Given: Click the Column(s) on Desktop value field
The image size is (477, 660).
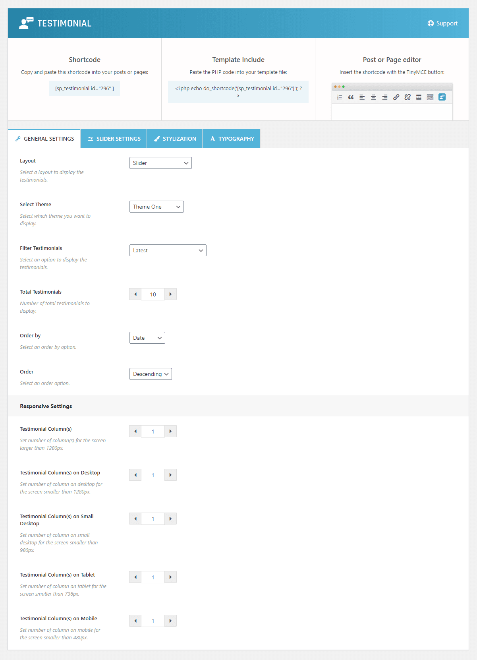Looking at the screenshot, I should pyautogui.click(x=153, y=475).
